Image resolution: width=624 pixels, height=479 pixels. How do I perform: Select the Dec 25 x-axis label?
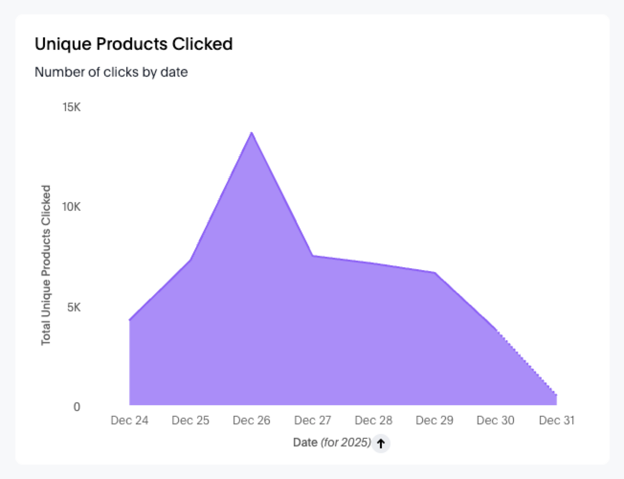click(x=190, y=421)
